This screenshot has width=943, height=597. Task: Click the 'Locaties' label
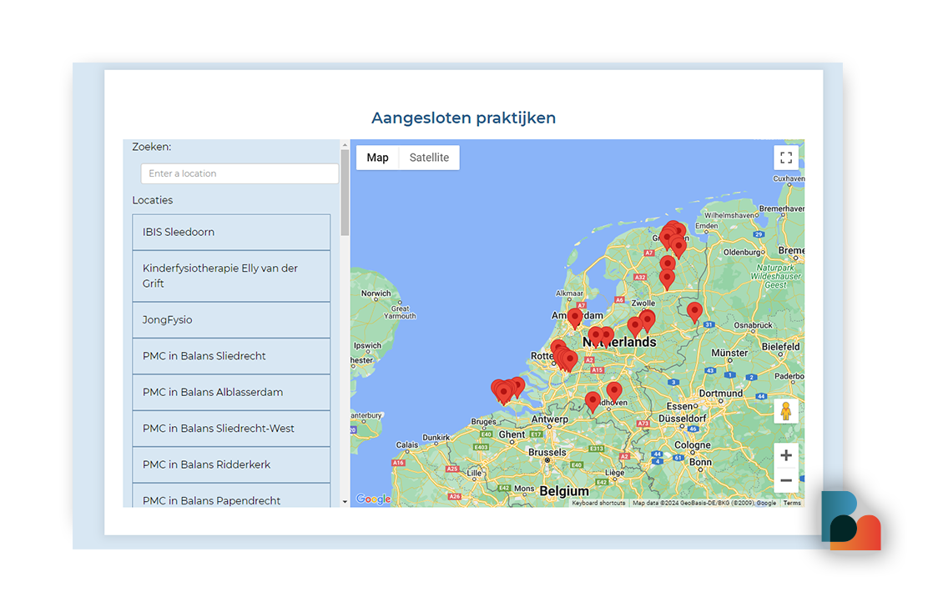coord(153,200)
